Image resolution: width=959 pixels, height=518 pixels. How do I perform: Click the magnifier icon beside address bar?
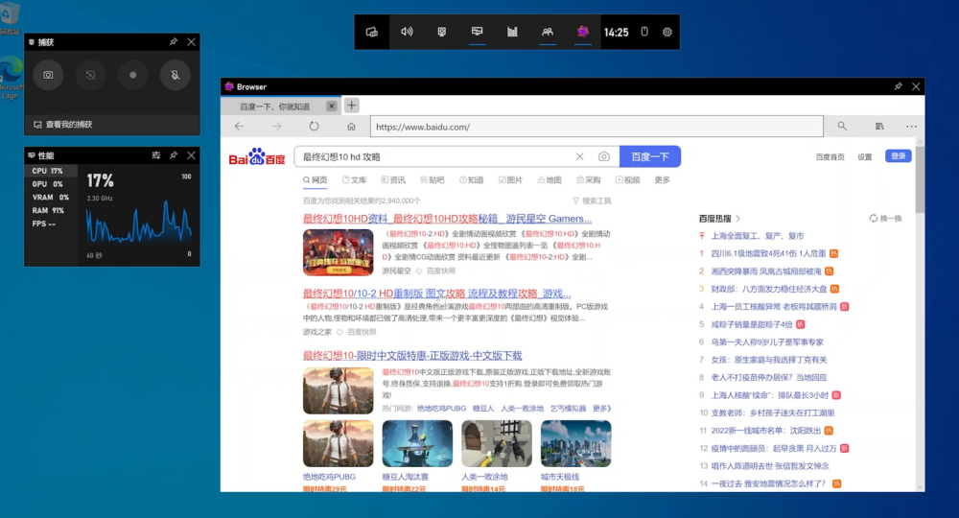(x=842, y=126)
